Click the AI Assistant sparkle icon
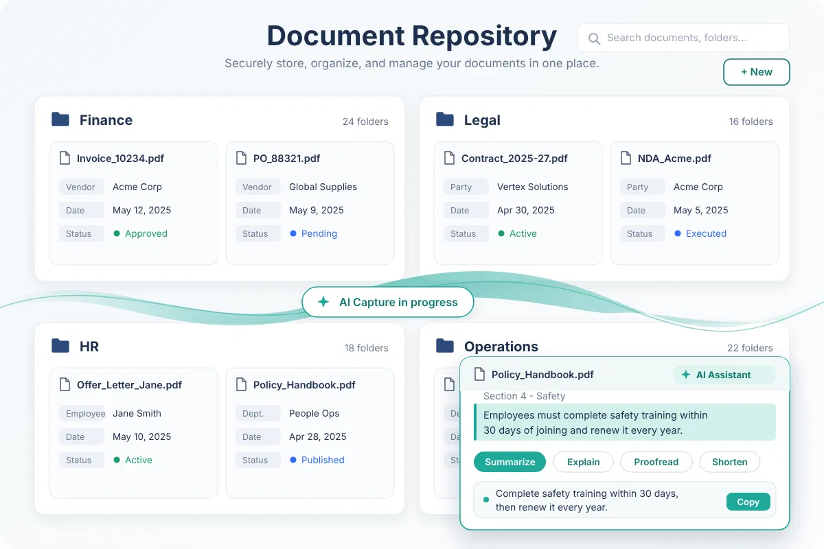This screenshot has height=549, width=824. click(685, 375)
